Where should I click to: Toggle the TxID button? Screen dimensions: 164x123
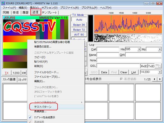pos(151,66)
